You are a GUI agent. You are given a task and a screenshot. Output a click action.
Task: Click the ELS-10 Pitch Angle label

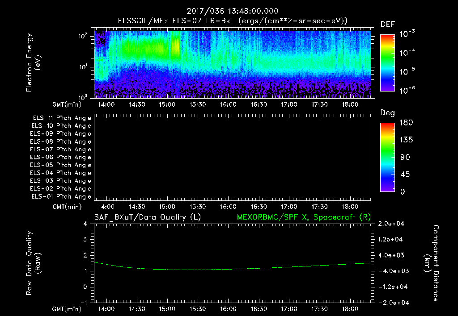(x=61, y=126)
